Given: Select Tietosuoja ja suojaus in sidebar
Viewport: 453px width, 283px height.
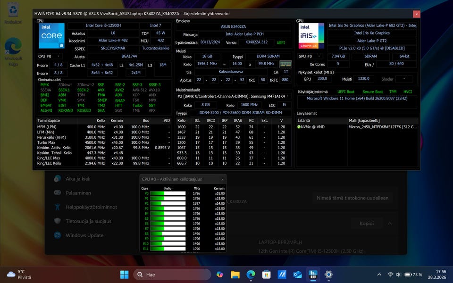Looking at the screenshot, I should (88, 221).
